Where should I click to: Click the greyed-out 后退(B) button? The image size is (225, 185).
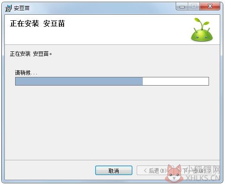click(155, 170)
